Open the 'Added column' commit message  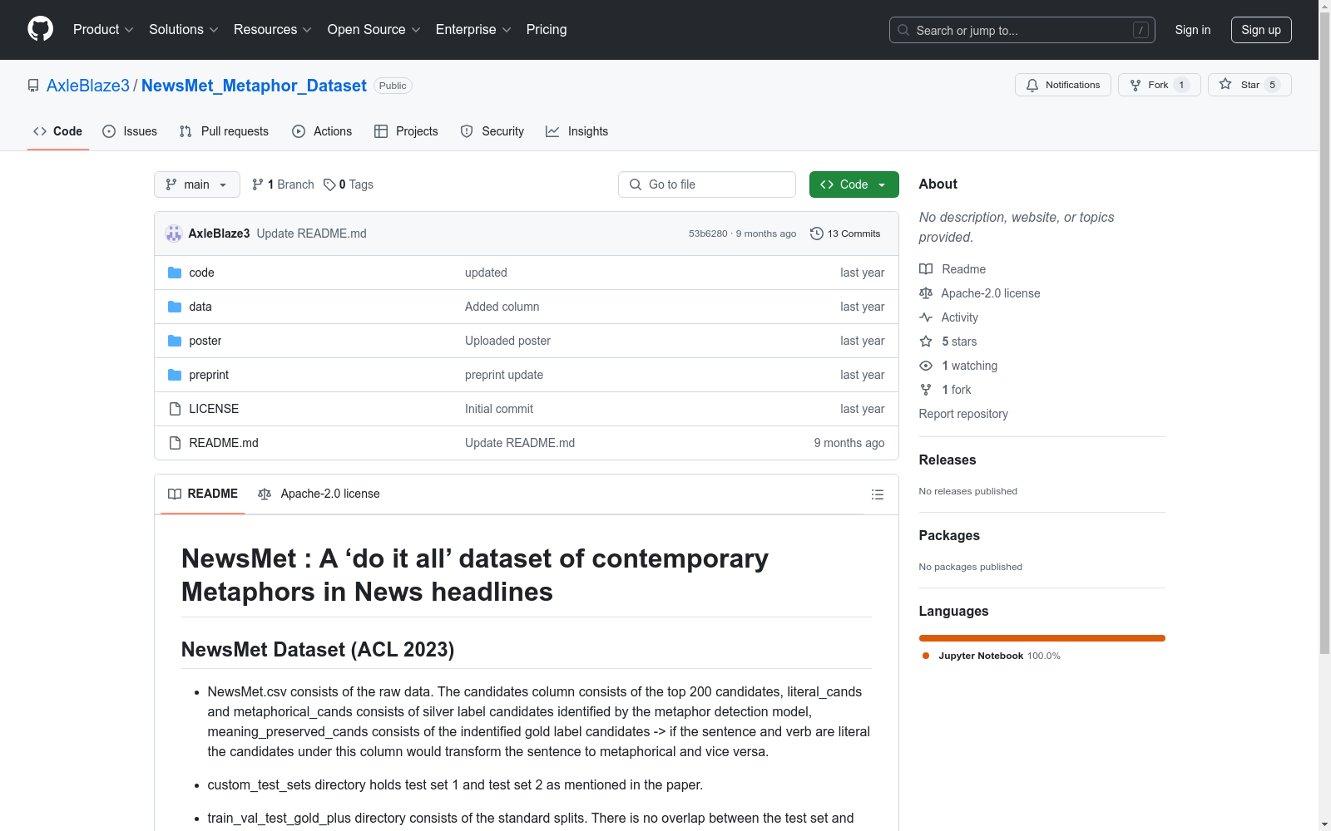tap(502, 307)
